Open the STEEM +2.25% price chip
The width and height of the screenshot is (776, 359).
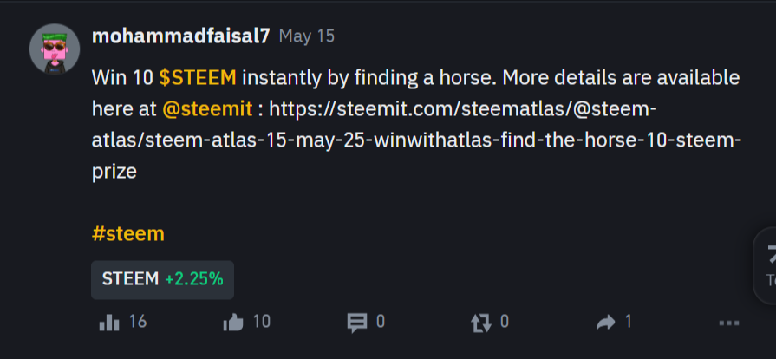click(162, 280)
